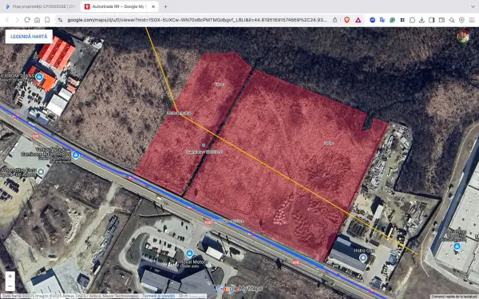Toggle the browser sidebar panel
The height and width of the screenshot is (299, 479).
(432, 20)
